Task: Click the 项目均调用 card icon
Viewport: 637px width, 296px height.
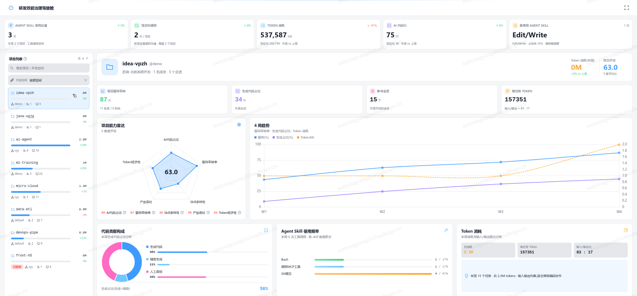Action: click(x=137, y=25)
